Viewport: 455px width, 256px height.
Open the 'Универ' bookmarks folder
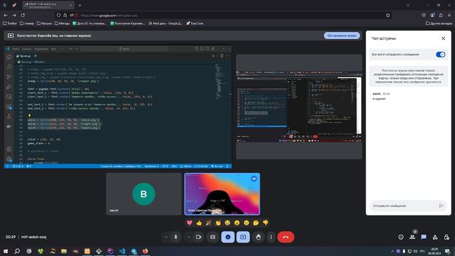pos(27,23)
